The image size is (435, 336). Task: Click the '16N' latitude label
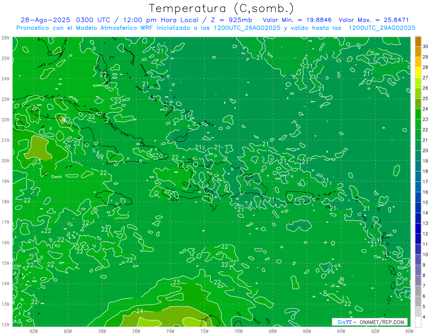(x=5, y=242)
